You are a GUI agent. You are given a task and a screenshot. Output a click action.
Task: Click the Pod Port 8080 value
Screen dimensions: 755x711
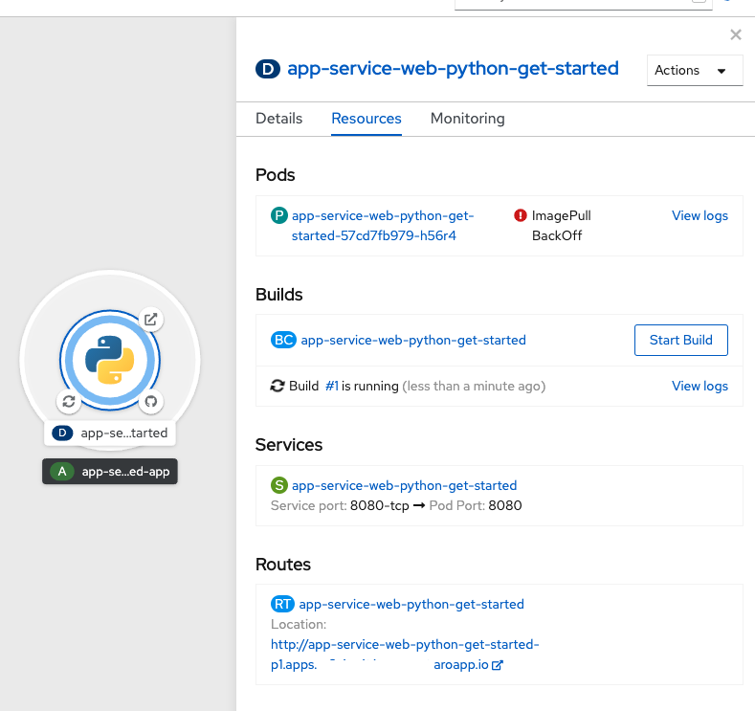[504, 505]
